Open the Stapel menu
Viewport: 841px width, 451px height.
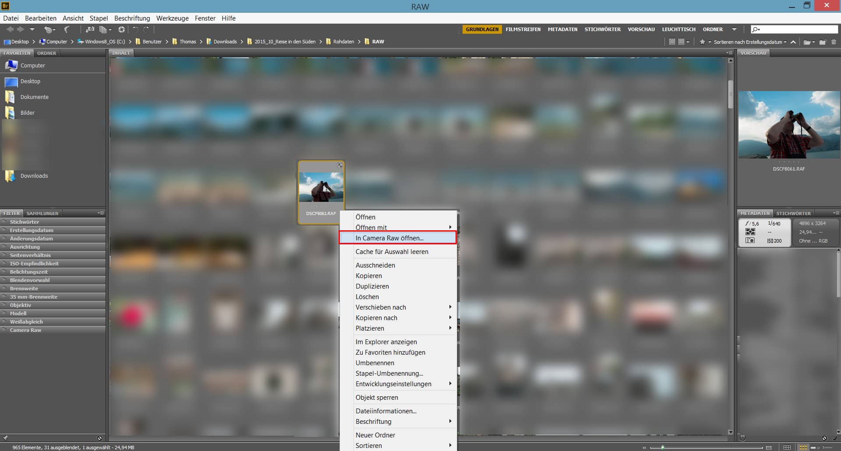click(x=99, y=18)
